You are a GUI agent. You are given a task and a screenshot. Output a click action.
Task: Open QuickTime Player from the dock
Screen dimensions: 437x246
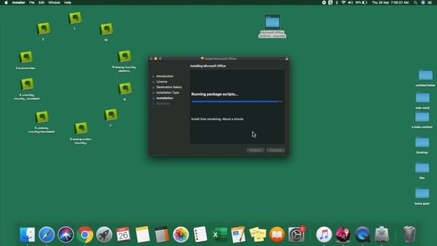pos(363,234)
